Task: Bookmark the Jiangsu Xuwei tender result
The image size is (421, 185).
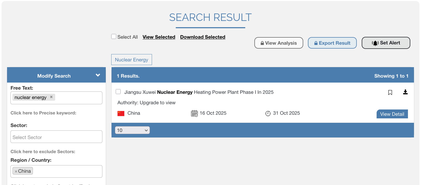Action: [390, 92]
